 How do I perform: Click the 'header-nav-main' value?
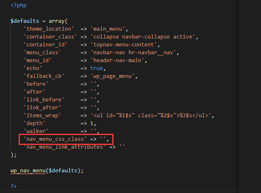tap(117, 60)
